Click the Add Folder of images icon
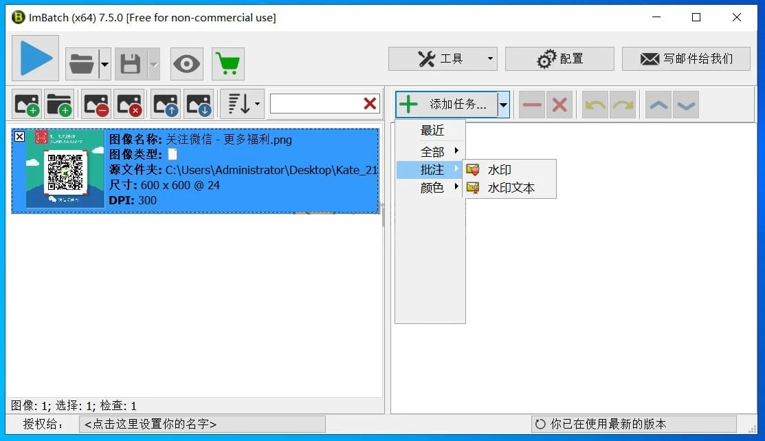 coord(59,103)
